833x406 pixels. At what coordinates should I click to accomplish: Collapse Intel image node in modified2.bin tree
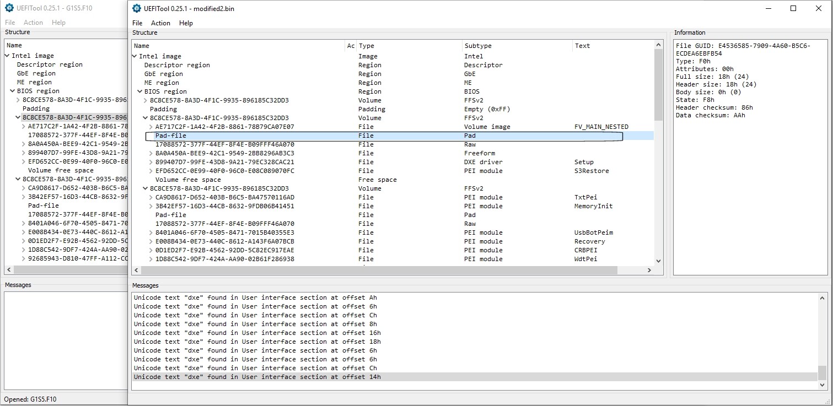click(135, 56)
